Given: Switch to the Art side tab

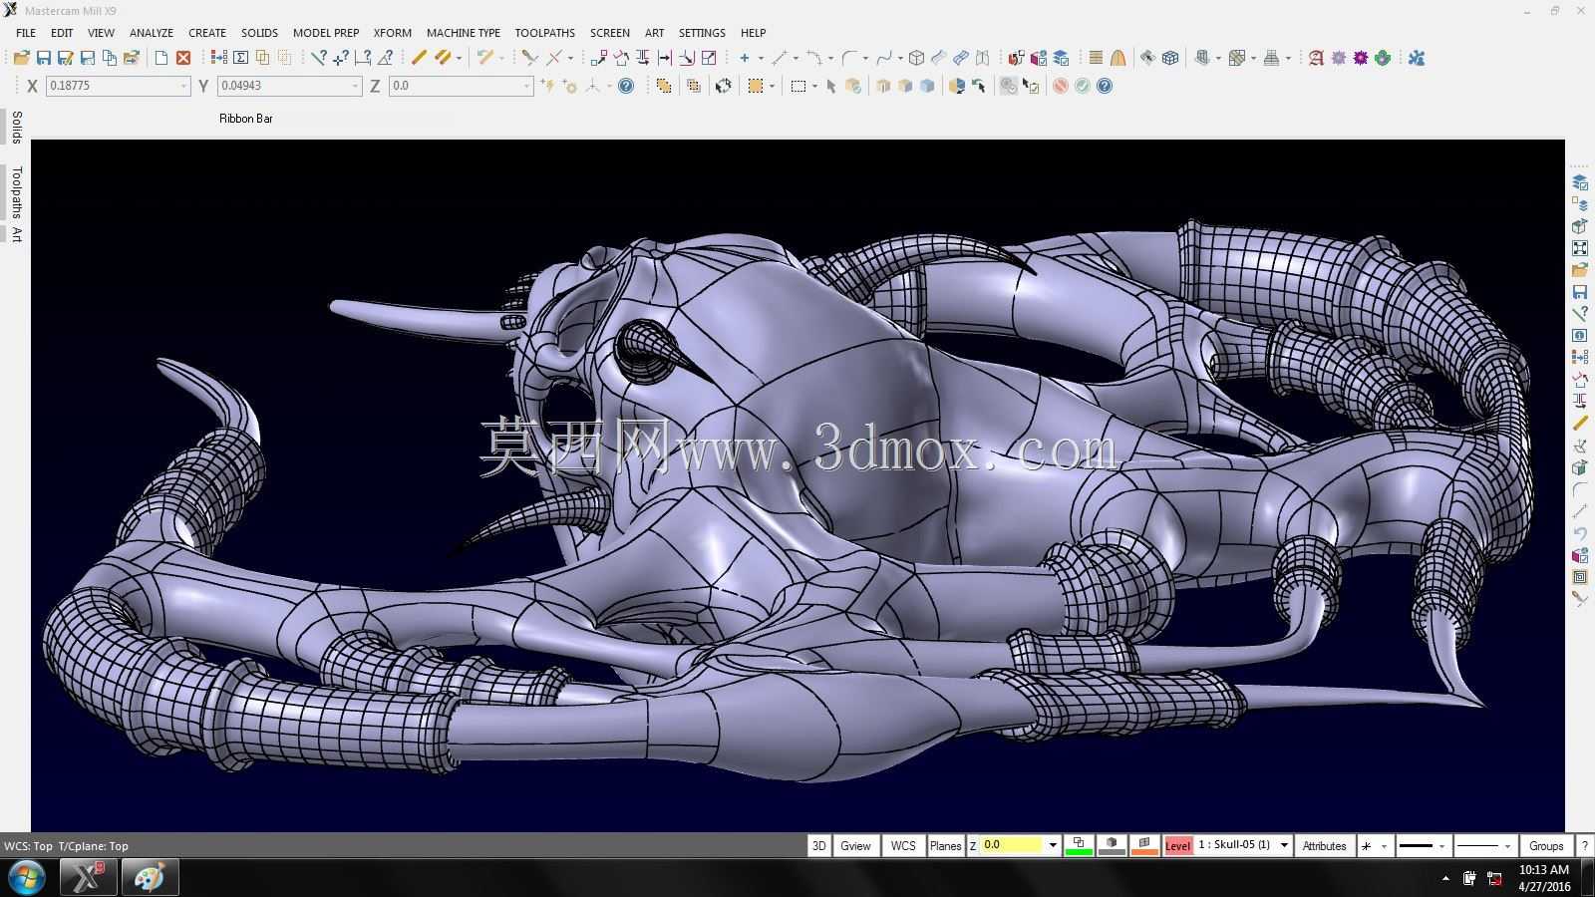Looking at the screenshot, I should coord(16,234).
